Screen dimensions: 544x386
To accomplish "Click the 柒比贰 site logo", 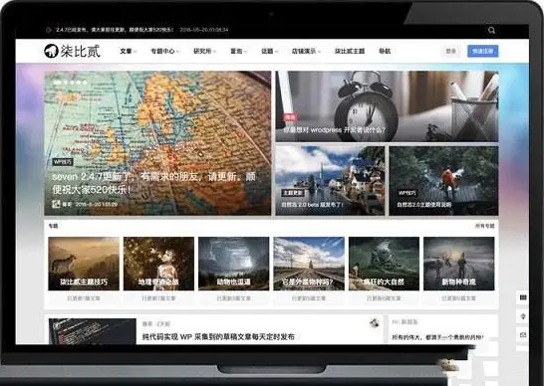I will point(72,51).
